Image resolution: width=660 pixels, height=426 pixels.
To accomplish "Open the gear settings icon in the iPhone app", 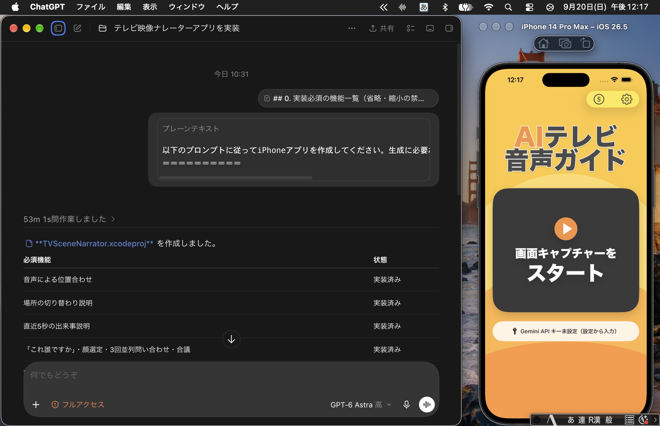I will tap(627, 99).
